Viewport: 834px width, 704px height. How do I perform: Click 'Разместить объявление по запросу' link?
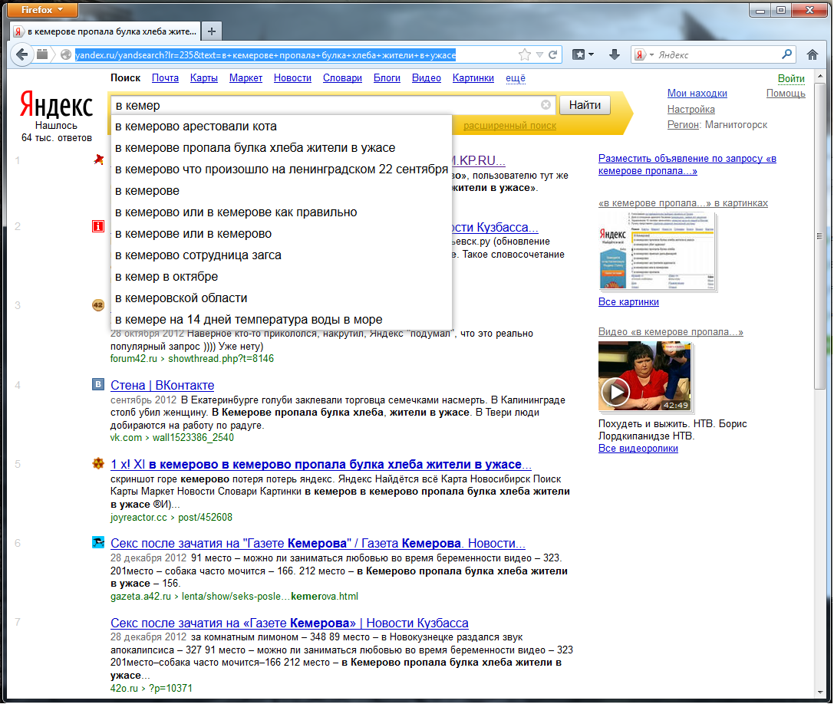point(687,164)
